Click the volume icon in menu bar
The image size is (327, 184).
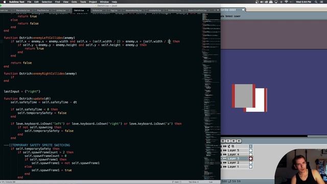pyautogui.click(x=262, y=2)
